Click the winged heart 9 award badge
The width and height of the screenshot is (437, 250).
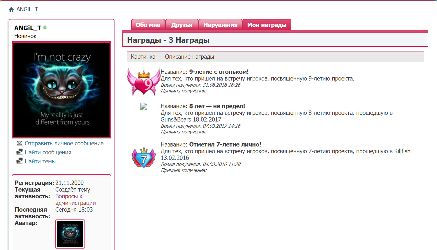pyautogui.click(x=144, y=82)
